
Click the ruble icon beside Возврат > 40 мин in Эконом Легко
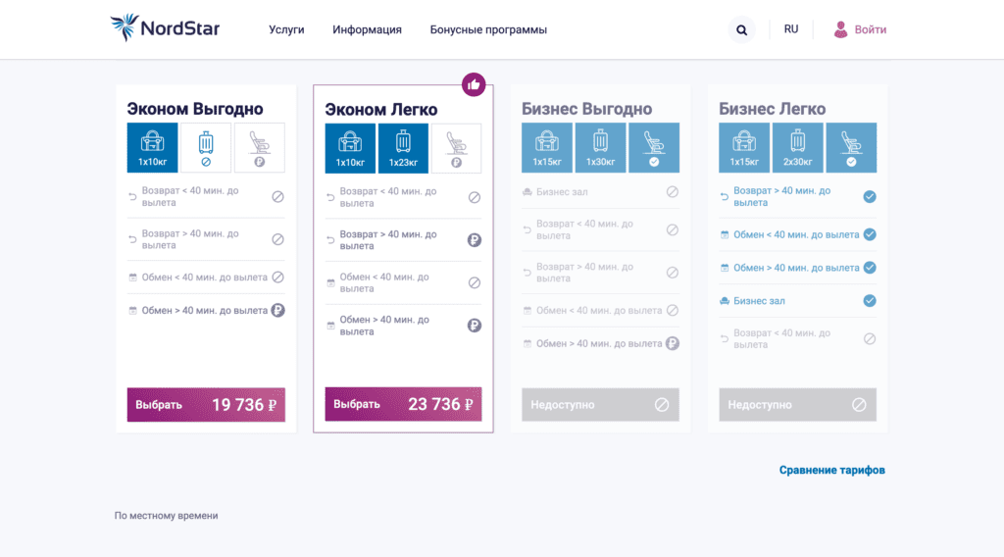tap(474, 240)
